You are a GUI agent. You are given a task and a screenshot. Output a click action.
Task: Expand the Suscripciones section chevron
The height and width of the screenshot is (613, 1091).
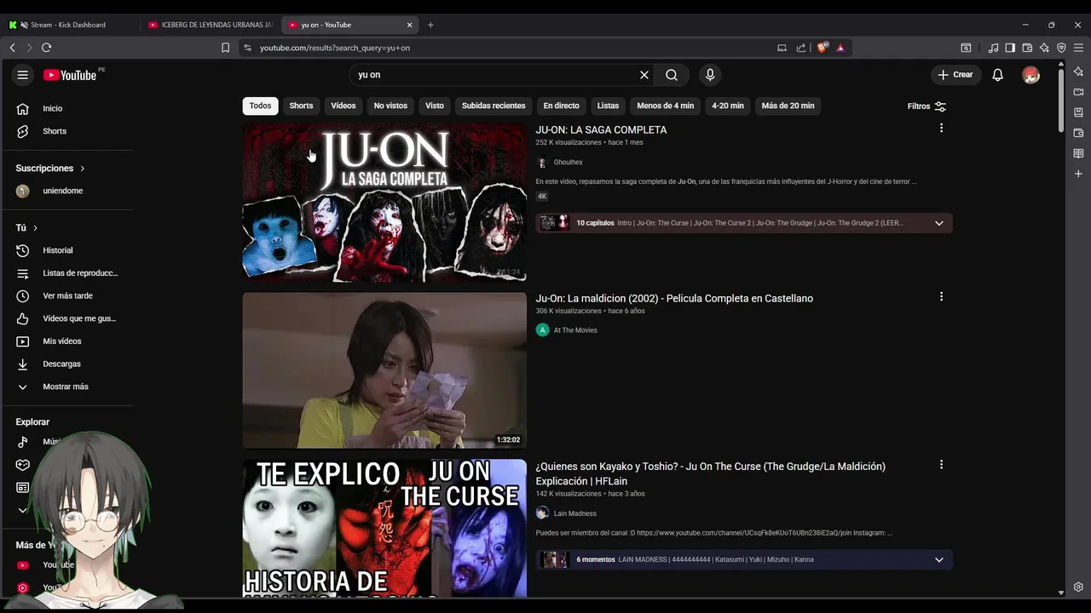(83, 169)
